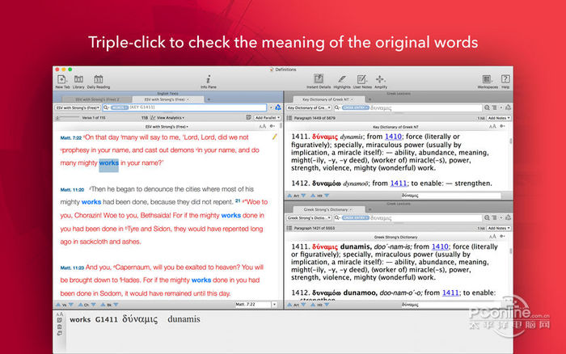
Task: Follow the 1411 link in entry 1412
Action: (x=399, y=183)
